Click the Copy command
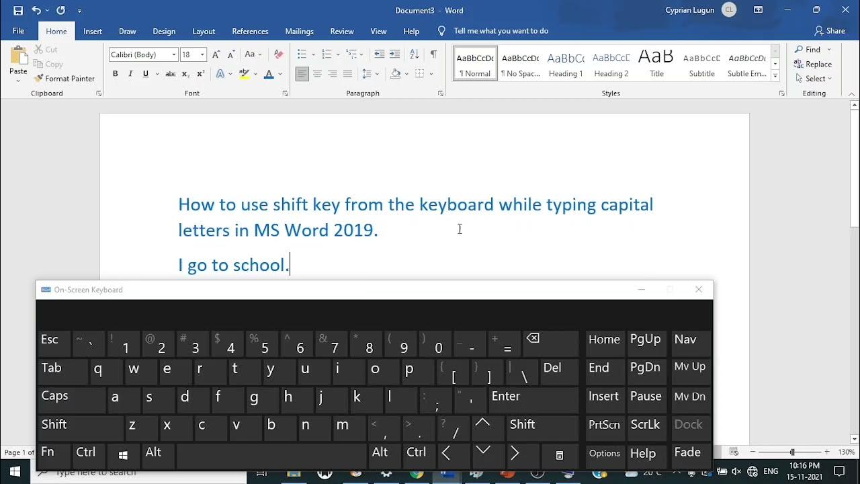The height and width of the screenshot is (484, 860). 48,64
